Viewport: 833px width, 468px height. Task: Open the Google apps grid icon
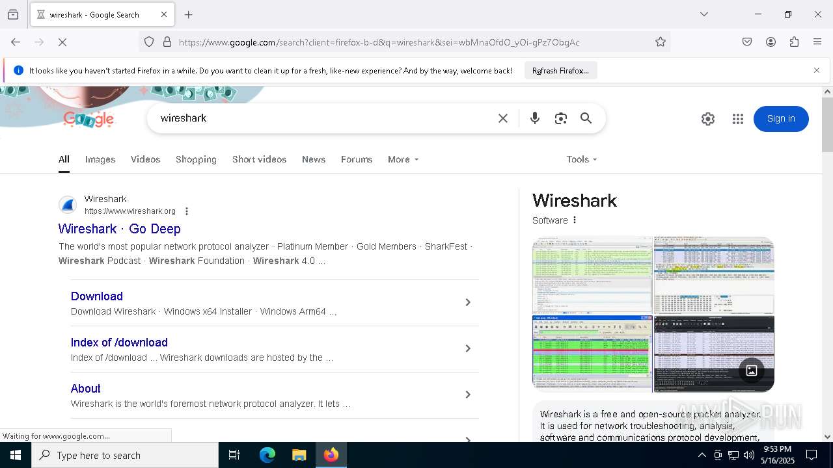[738, 119]
